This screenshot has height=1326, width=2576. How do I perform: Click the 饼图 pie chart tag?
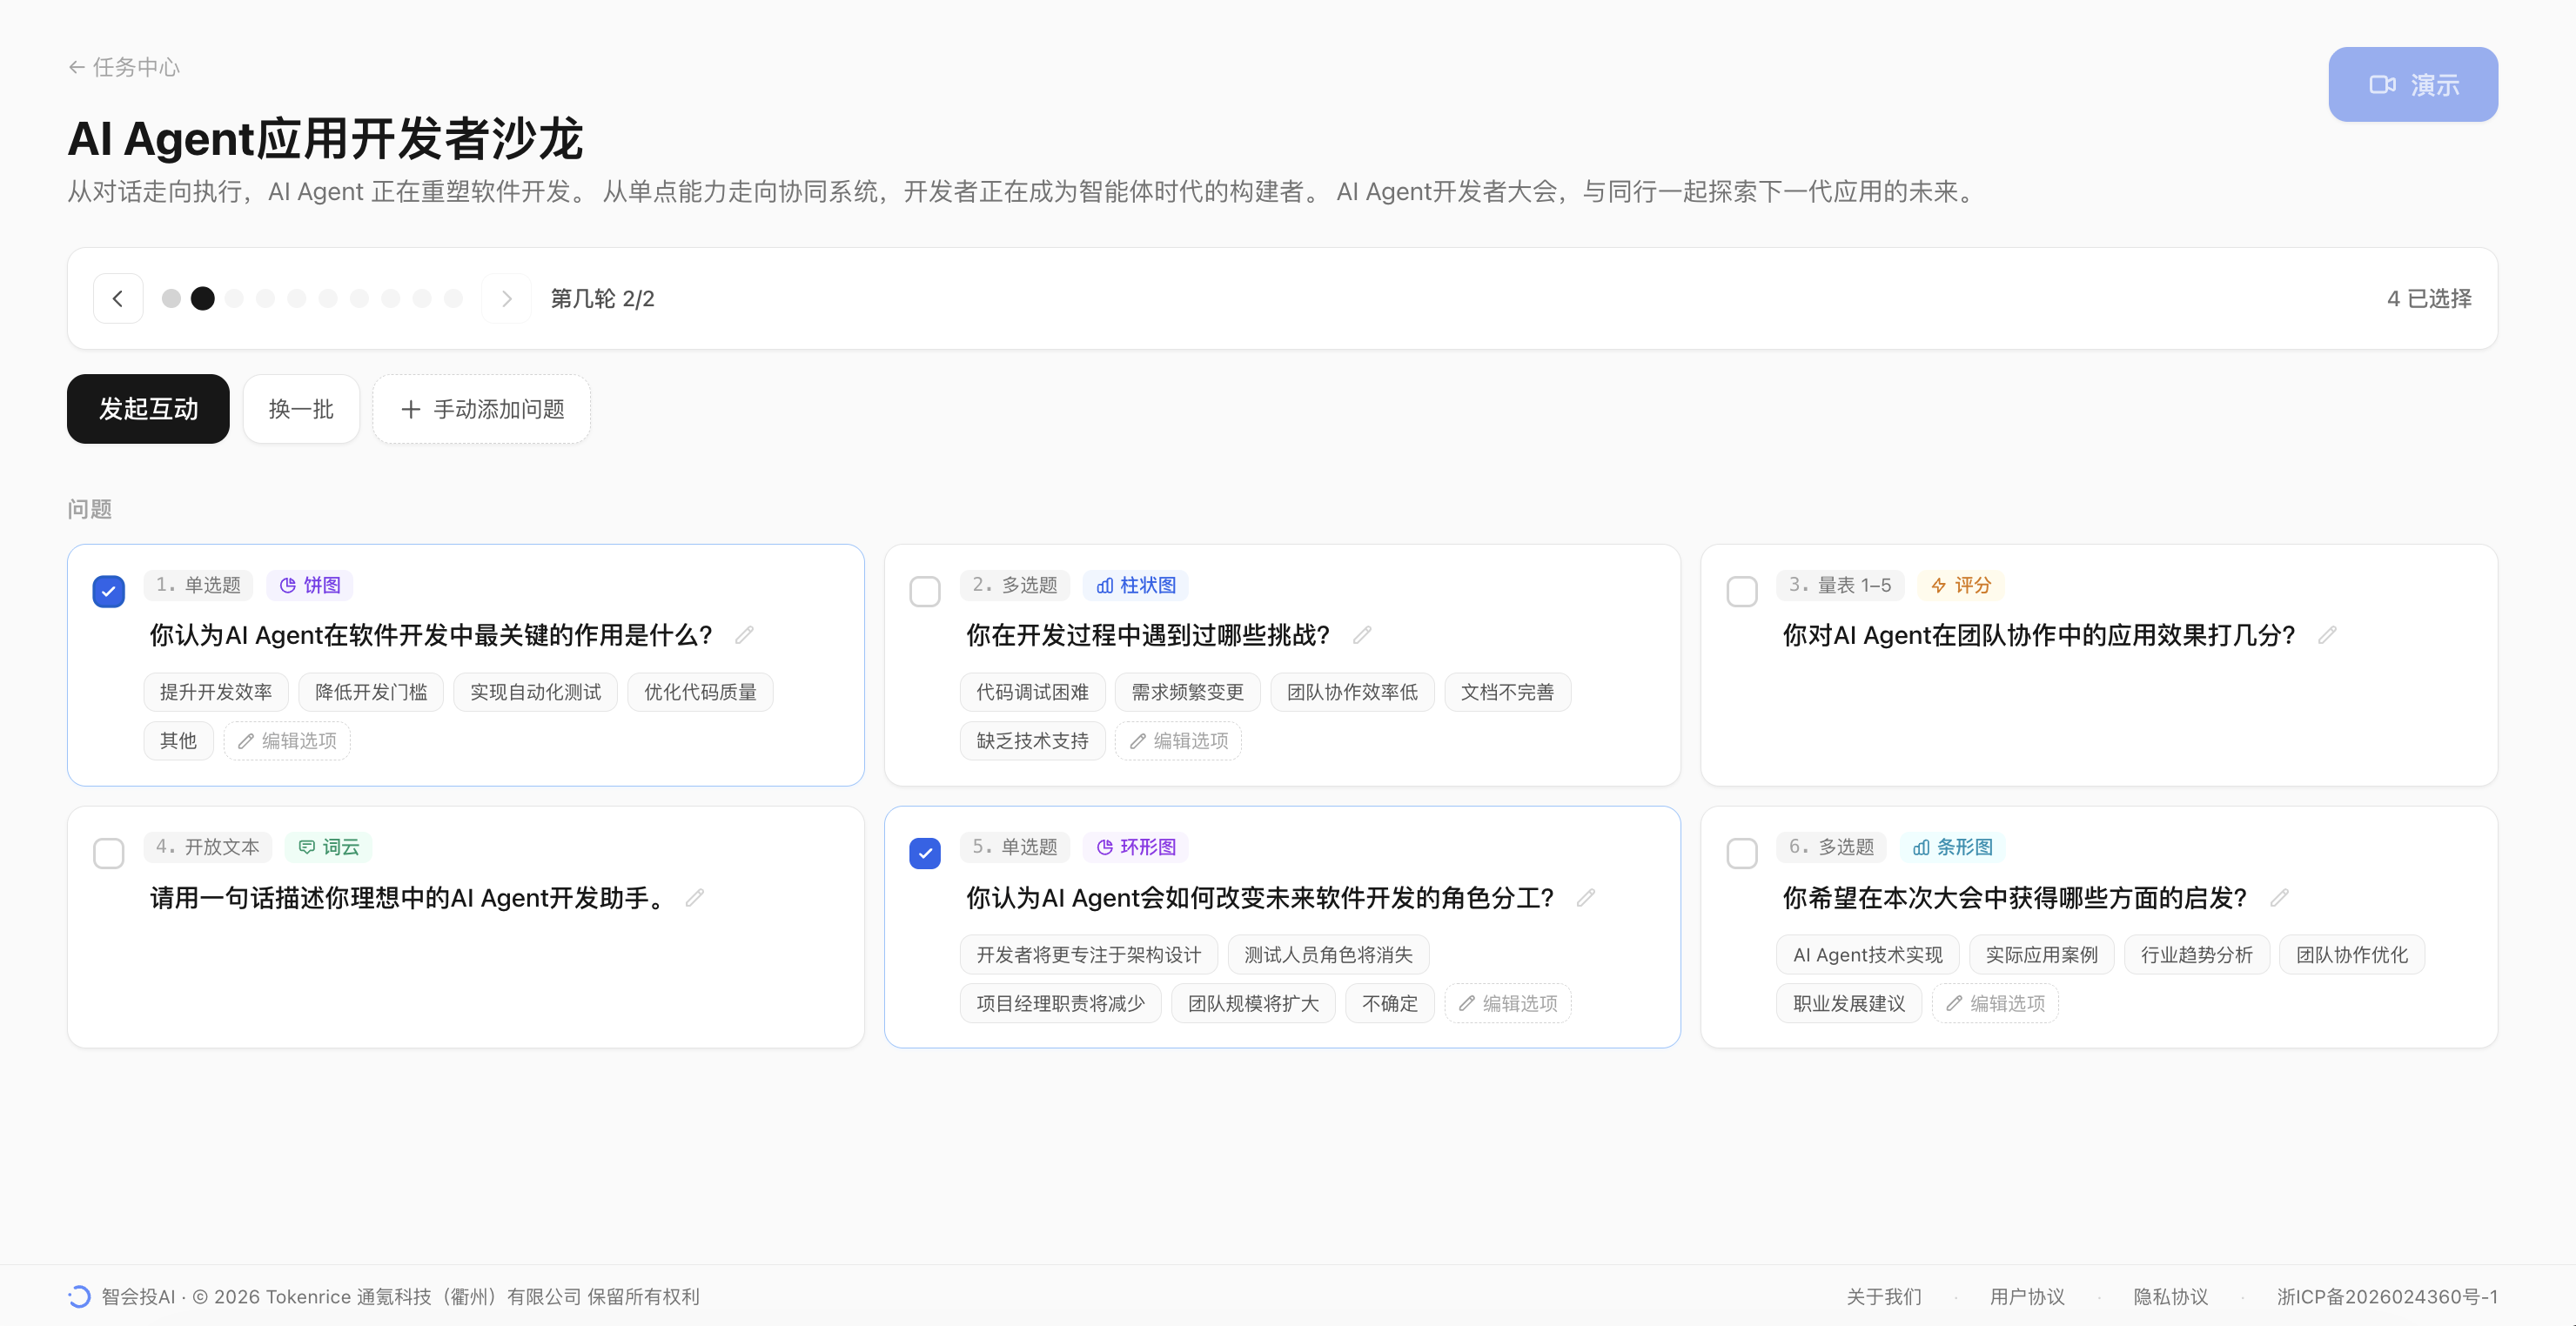point(310,585)
